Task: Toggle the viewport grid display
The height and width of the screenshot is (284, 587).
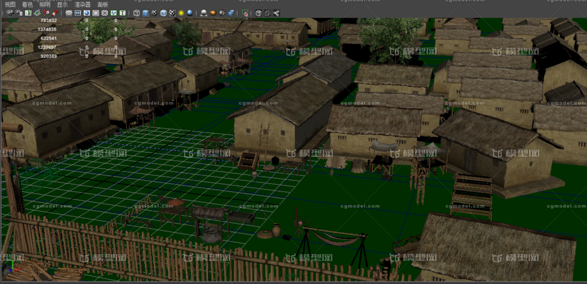Action: pos(69,13)
